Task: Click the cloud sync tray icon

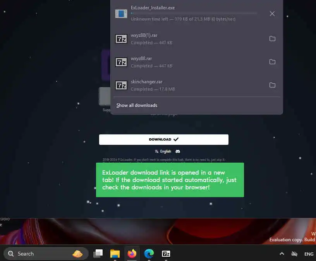Action: point(294,254)
